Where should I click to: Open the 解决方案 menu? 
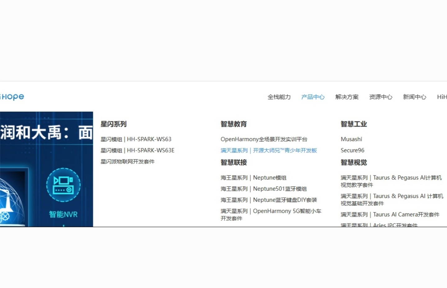coord(347,97)
